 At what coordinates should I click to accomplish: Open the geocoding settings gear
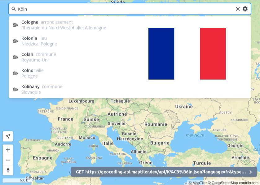tap(245, 9)
